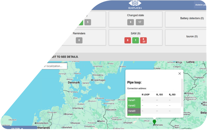Click the localization search field
Image resolution: width=207 pixels, height=130 pixels.
pos(54,66)
